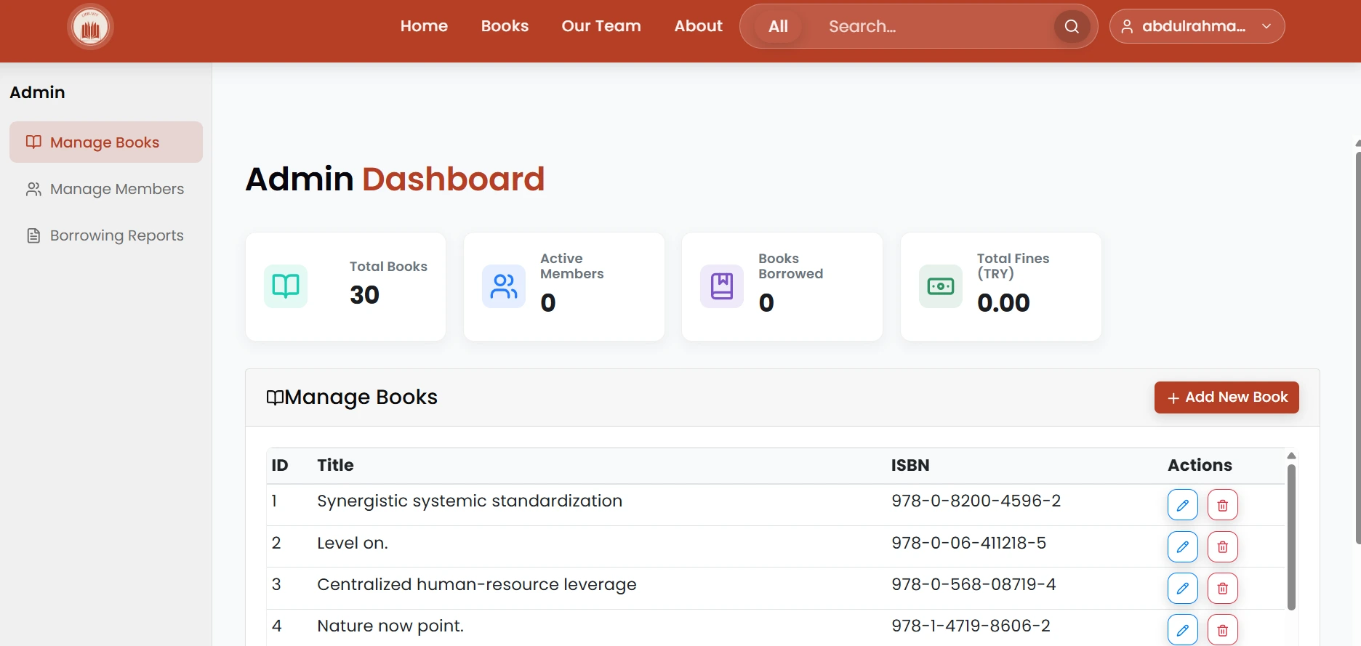Click the Total Fines banknote icon

(x=941, y=286)
